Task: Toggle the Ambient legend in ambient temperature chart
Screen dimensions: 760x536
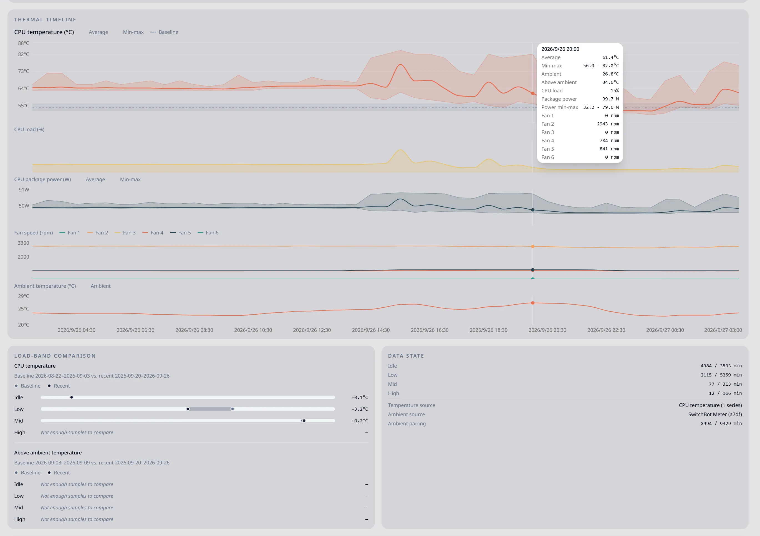Action: click(x=101, y=286)
